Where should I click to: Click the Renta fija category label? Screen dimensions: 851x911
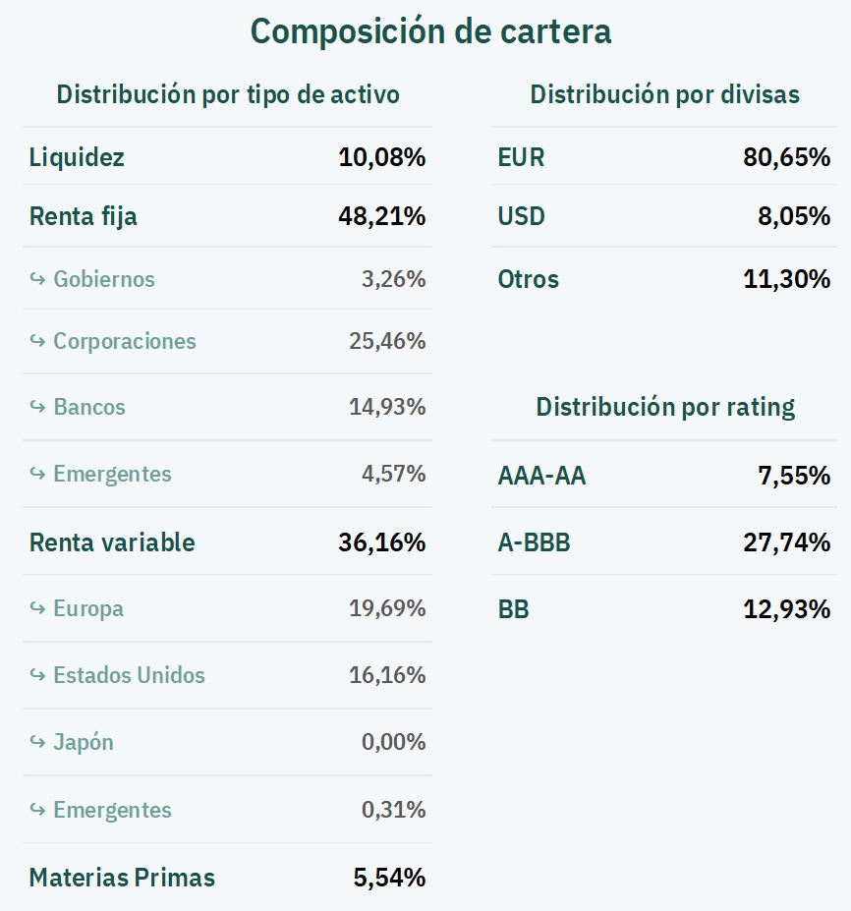click(x=84, y=216)
